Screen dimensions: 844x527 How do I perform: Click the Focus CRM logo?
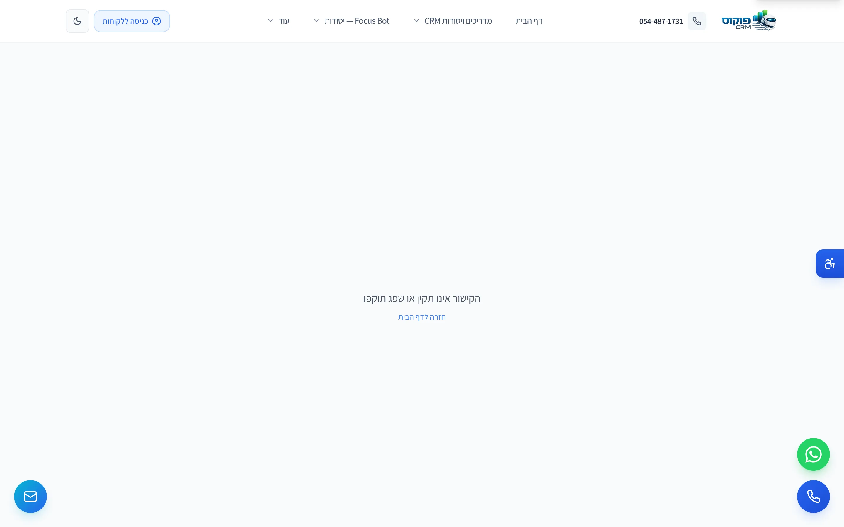pyautogui.click(x=748, y=20)
